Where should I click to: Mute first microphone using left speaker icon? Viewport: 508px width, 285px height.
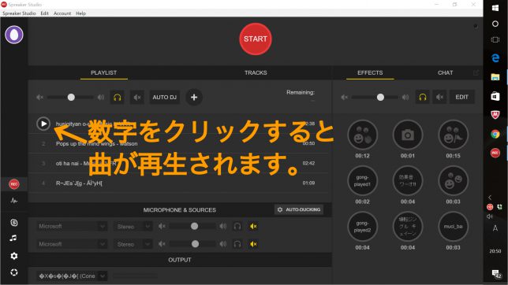162,226
